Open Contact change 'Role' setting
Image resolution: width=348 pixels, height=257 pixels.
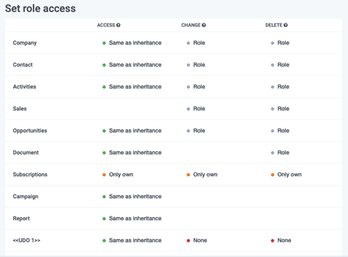(x=196, y=65)
